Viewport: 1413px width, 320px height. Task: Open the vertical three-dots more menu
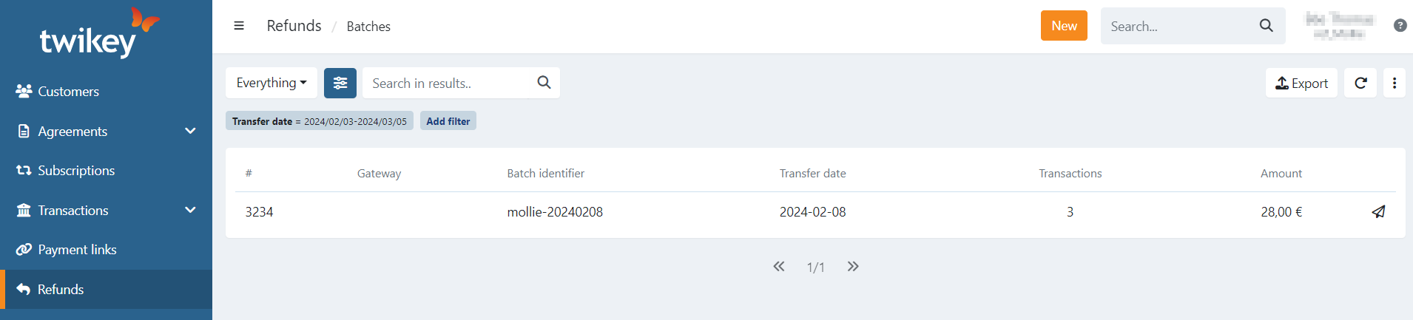1395,83
